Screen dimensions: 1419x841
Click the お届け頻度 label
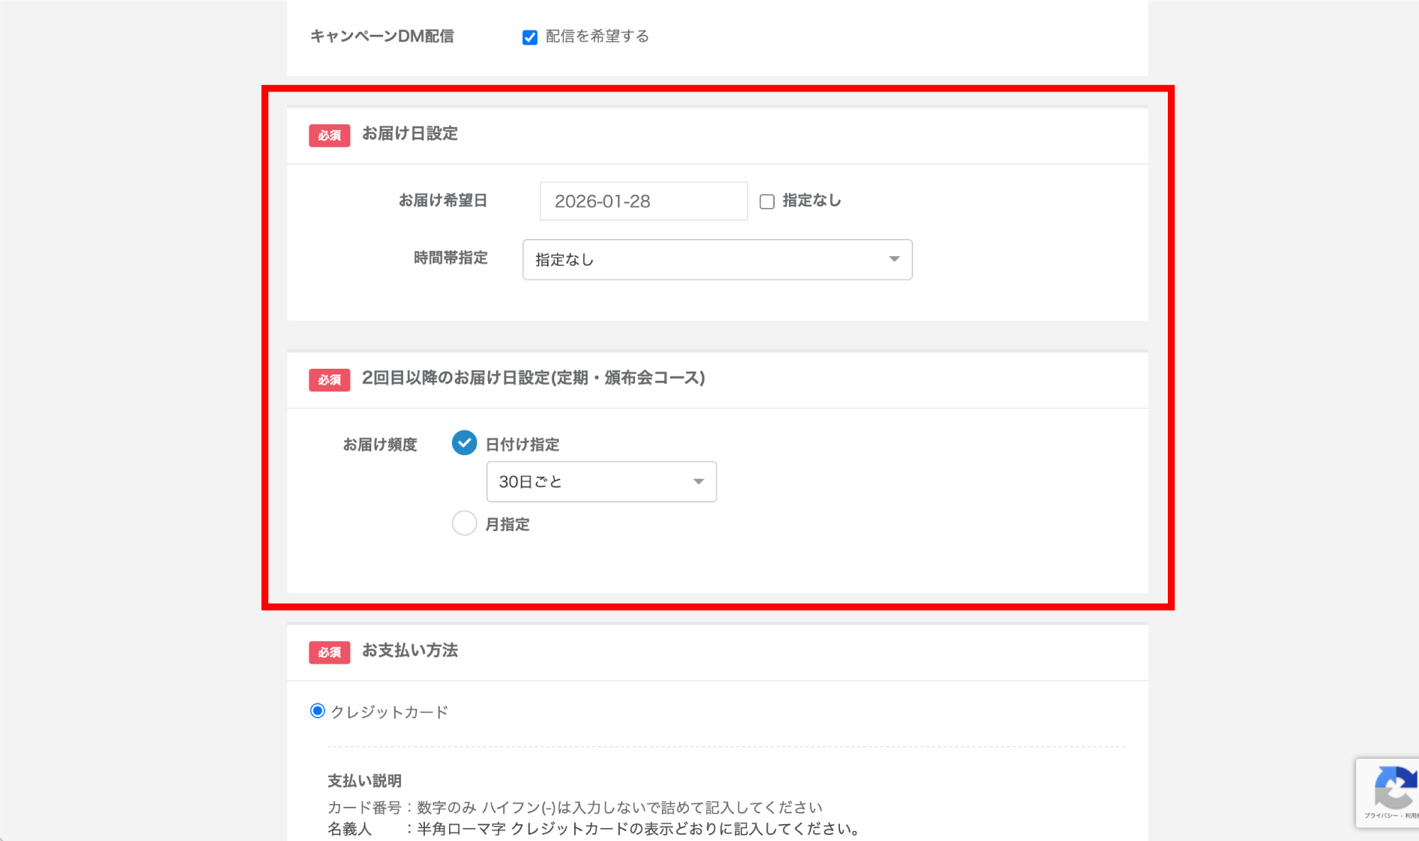coord(380,444)
